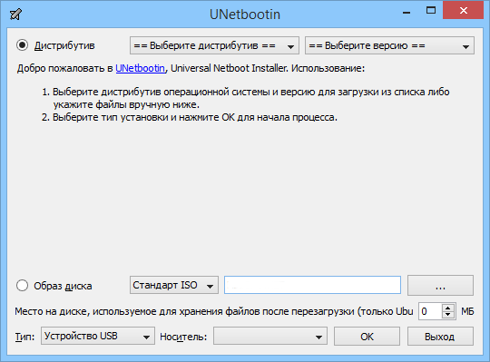The width and height of the screenshot is (490, 362).
Task: Click the disk image path input field
Action: tap(312, 285)
